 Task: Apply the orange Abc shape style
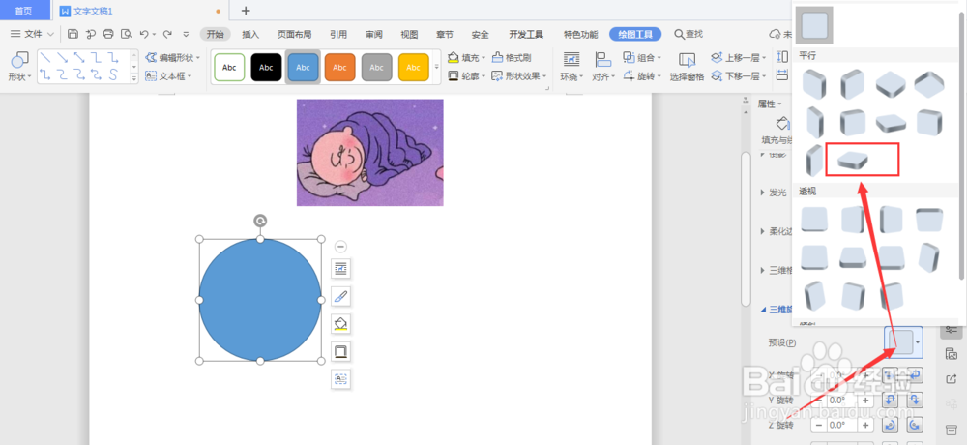coord(339,68)
